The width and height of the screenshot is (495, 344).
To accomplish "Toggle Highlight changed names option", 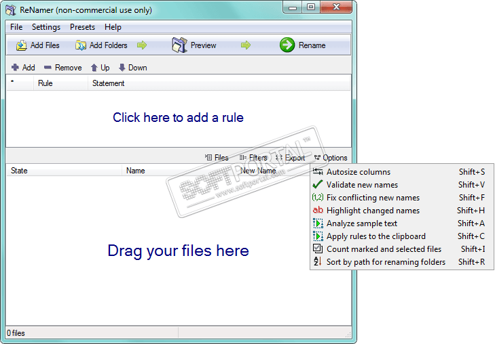I will (x=402, y=211).
